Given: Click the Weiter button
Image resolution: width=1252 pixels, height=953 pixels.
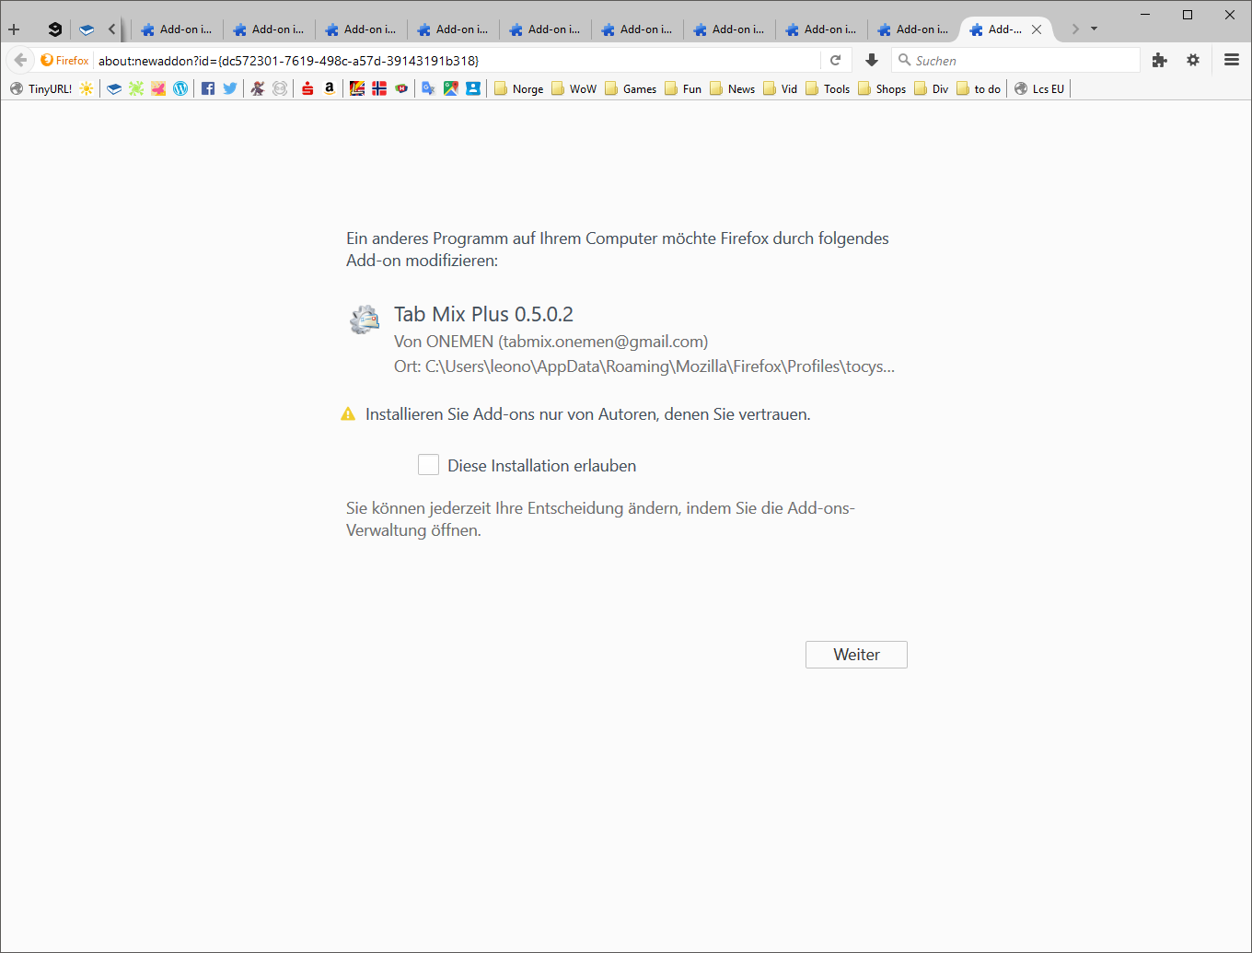Looking at the screenshot, I should [856, 655].
